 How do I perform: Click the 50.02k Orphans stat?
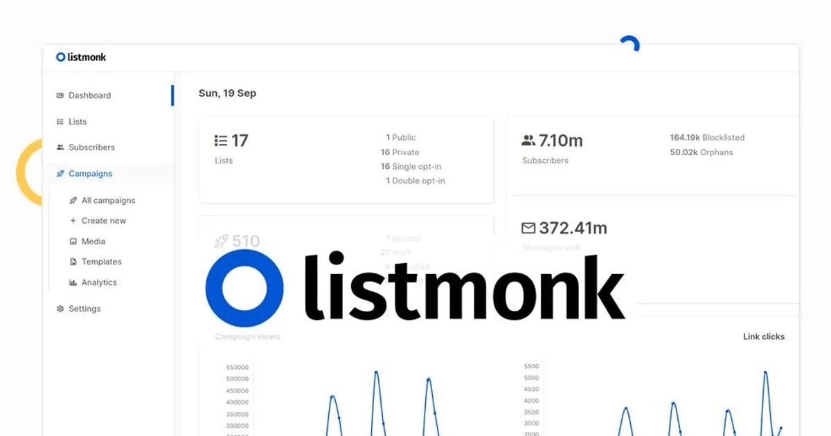(x=702, y=152)
